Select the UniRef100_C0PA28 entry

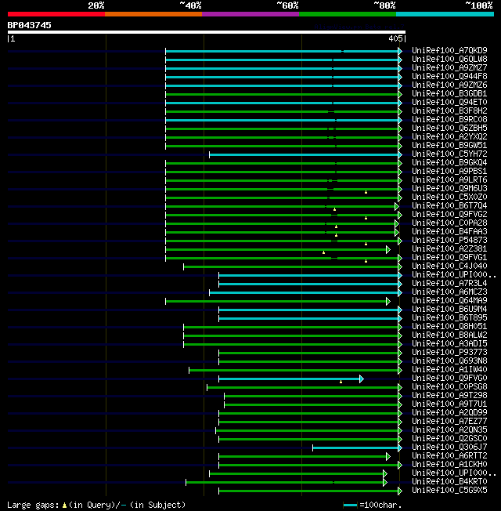[449, 223]
